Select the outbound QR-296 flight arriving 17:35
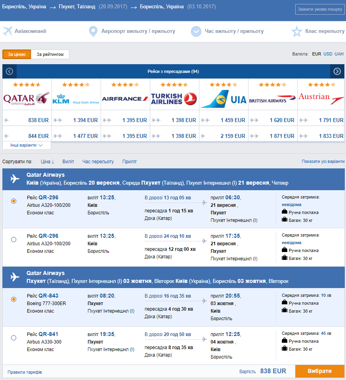The width and height of the screenshot is (346, 380). pyautogui.click(x=14, y=239)
